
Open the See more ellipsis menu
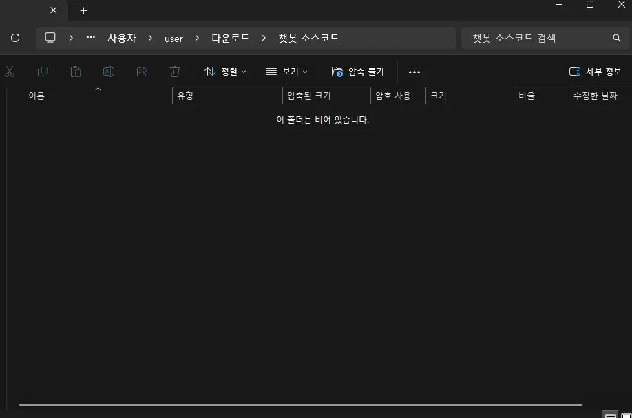[414, 71]
